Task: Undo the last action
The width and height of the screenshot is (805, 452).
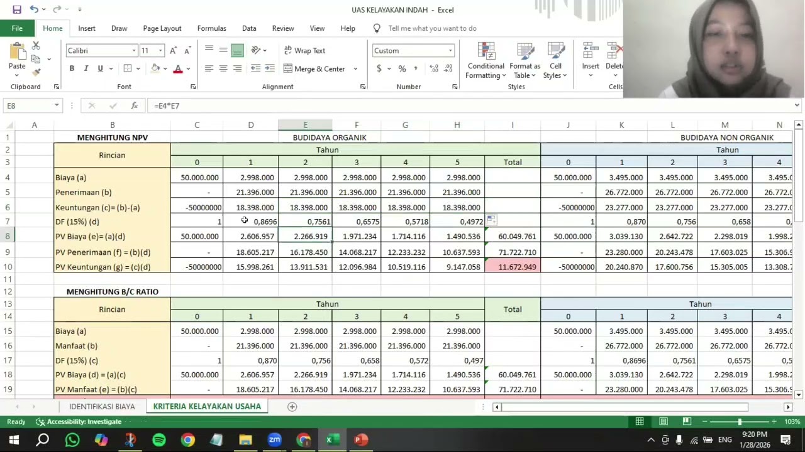Action: click(34, 9)
